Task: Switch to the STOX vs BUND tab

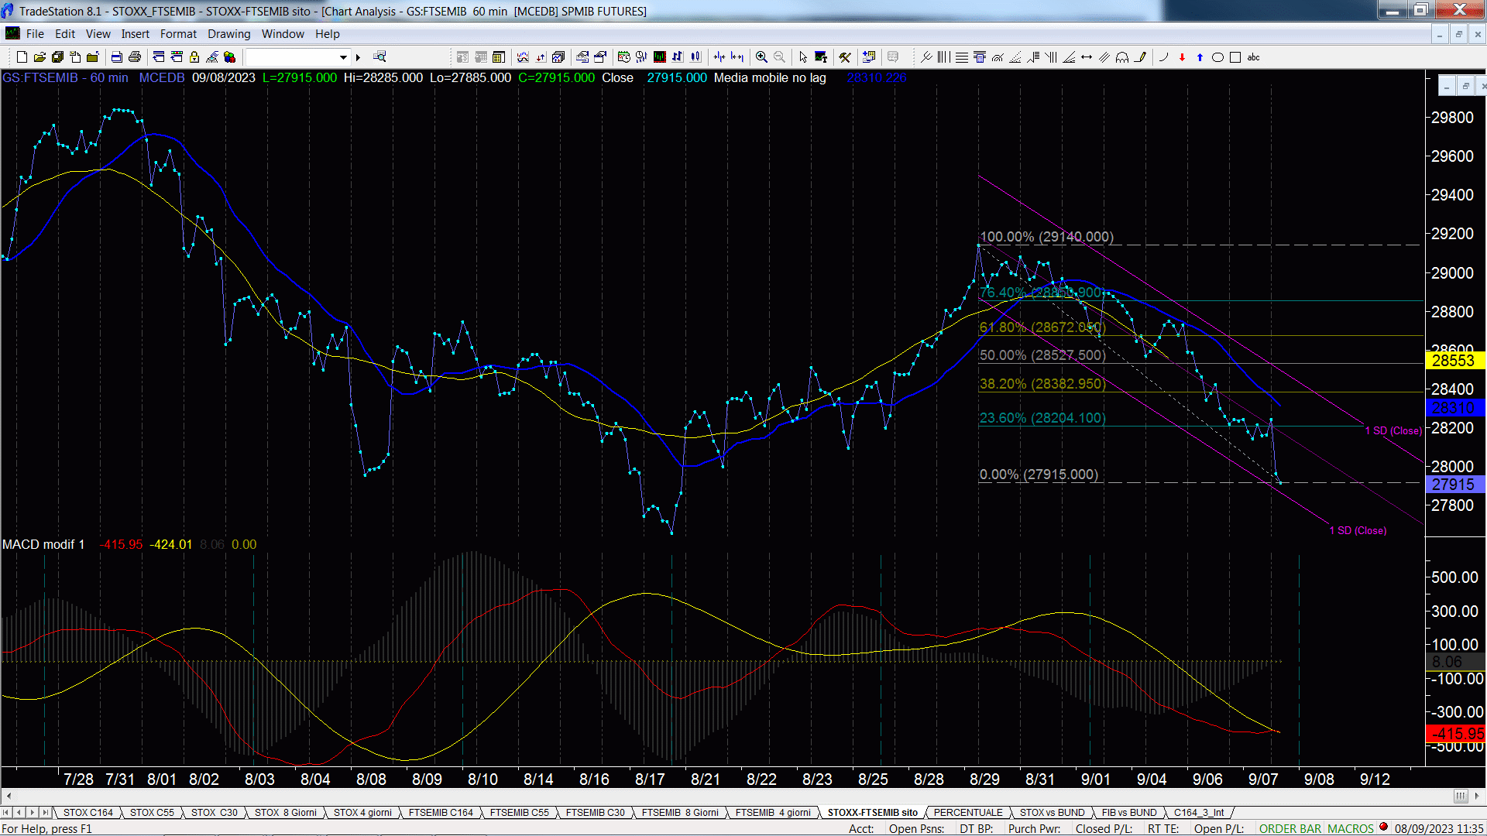Action: [1052, 813]
